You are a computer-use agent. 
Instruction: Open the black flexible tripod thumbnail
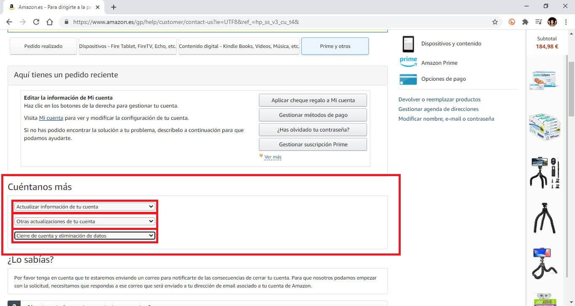[x=544, y=218]
